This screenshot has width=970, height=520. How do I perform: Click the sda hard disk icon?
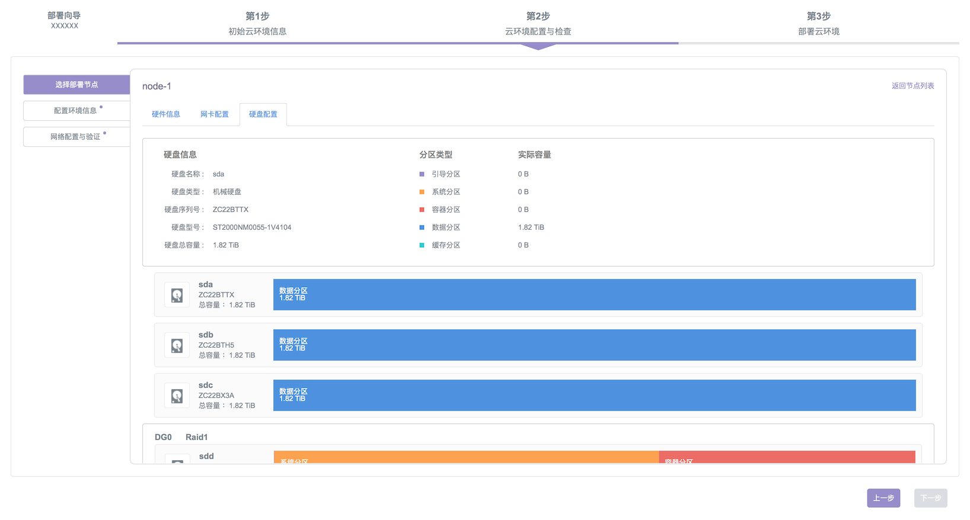pyautogui.click(x=177, y=295)
